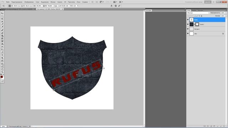Viewport: 228px width, 128px height.
Task: Toggle Quick Mask mode in the toolbox
Action: point(2,81)
